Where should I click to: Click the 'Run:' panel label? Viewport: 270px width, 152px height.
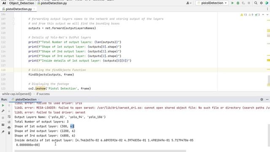(x=4, y=100)
